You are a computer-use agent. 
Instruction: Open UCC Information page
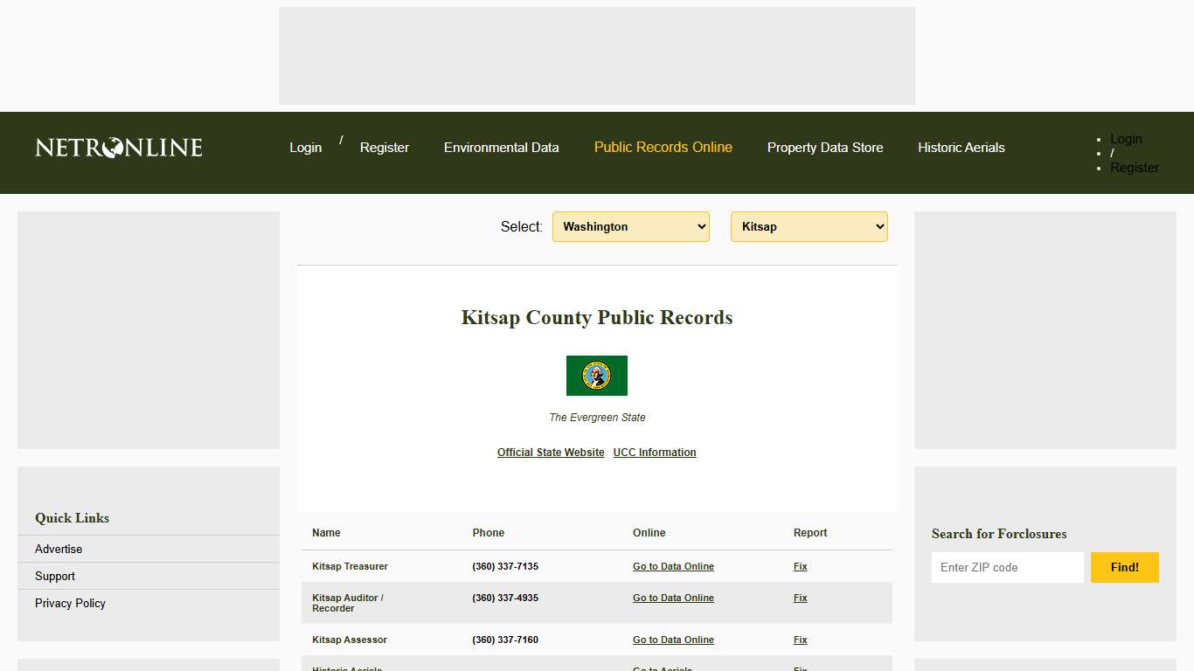(654, 452)
